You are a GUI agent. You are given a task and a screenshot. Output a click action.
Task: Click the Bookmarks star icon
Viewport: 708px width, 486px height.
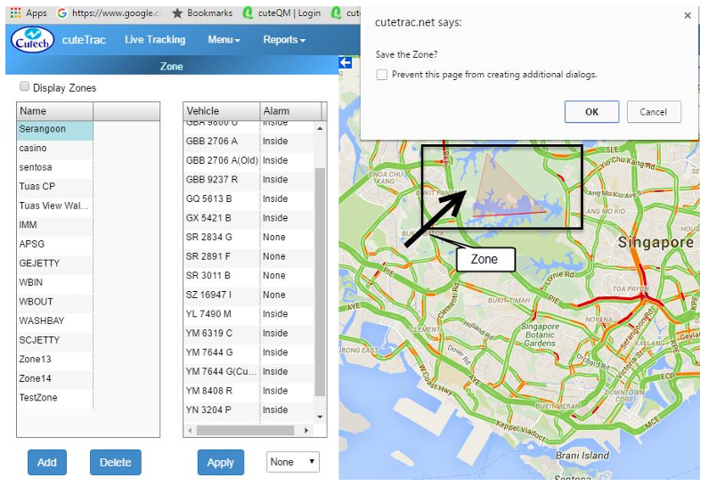(x=177, y=13)
